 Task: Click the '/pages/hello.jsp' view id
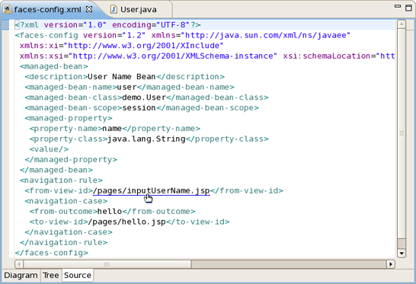tap(126, 222)
